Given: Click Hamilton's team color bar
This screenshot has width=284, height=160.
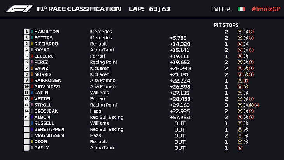Looking at the screenshot, I should 32,32.
